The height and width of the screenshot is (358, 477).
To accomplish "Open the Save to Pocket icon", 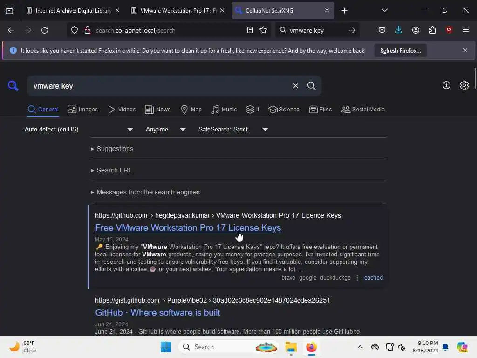I will [x=382, y=30].
